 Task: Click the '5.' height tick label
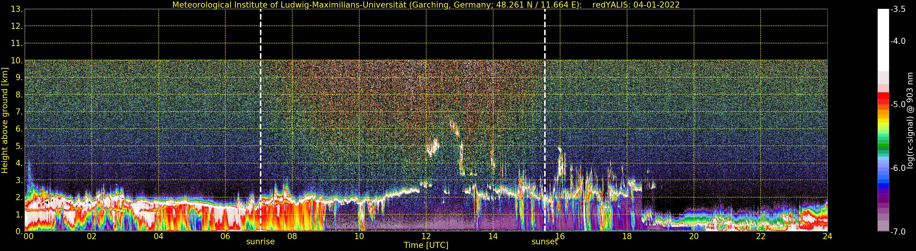coord(19,146)
